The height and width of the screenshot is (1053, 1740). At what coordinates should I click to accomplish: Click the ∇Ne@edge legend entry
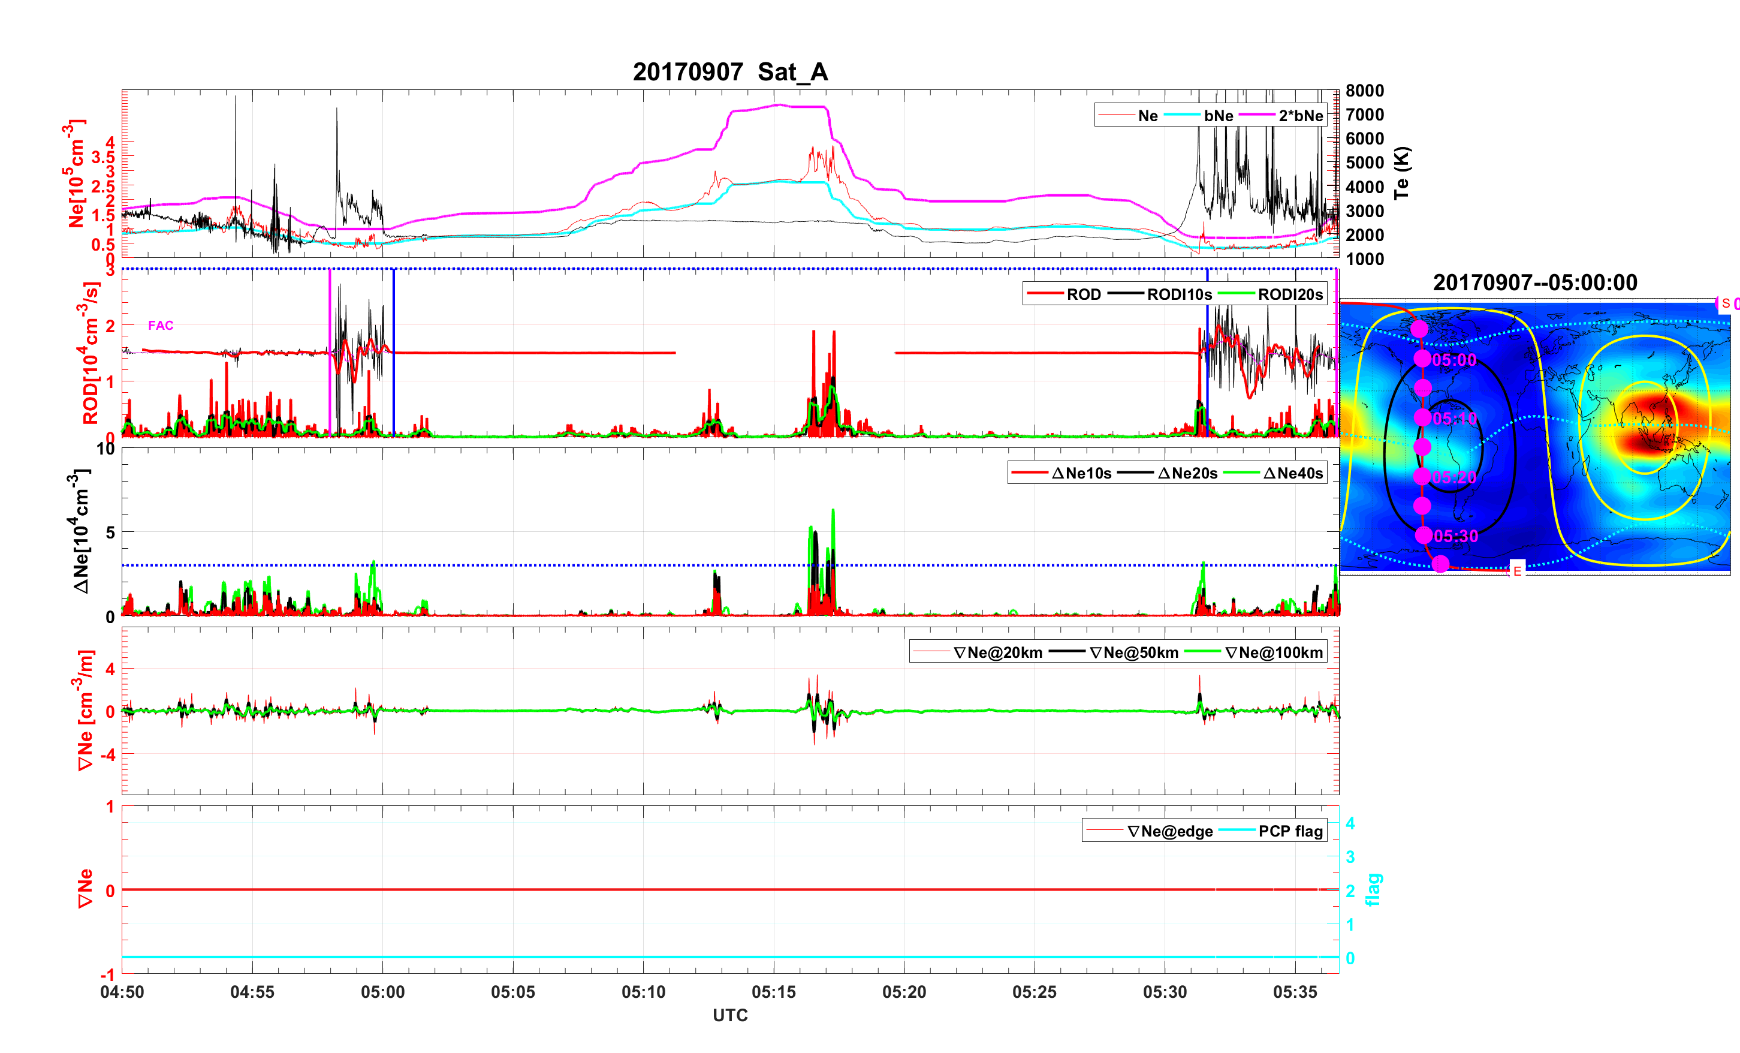tap(1169, 831)
